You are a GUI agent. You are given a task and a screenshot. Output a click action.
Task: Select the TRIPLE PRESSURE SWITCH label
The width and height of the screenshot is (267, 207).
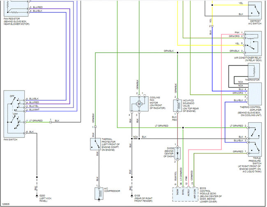coord(255,161)
